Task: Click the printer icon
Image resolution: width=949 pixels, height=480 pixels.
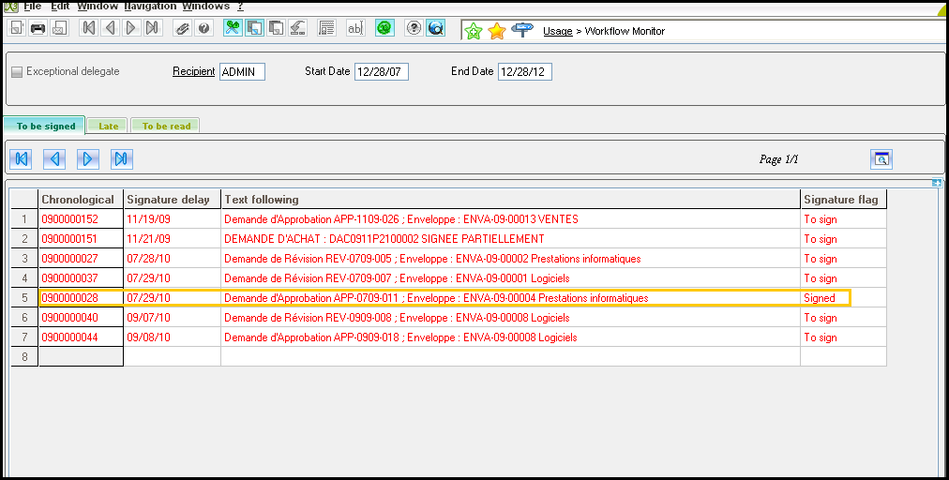Action: (x=38, y=28)
